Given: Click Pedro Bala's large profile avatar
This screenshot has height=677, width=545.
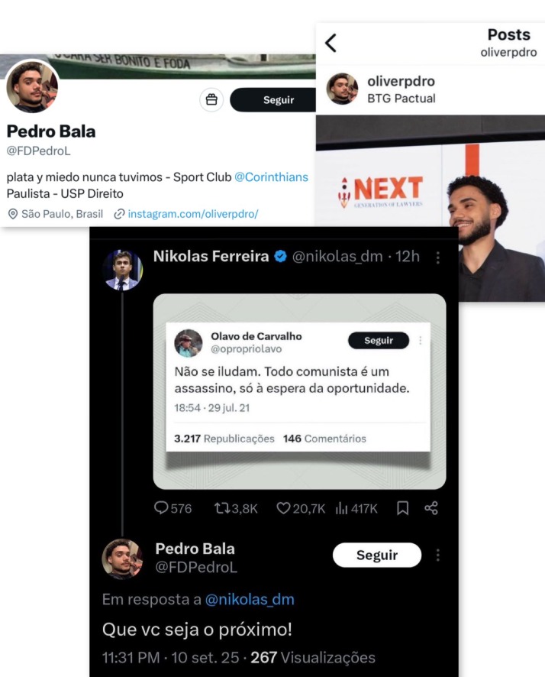Looking at the screenshot, I should coord(33,86).
